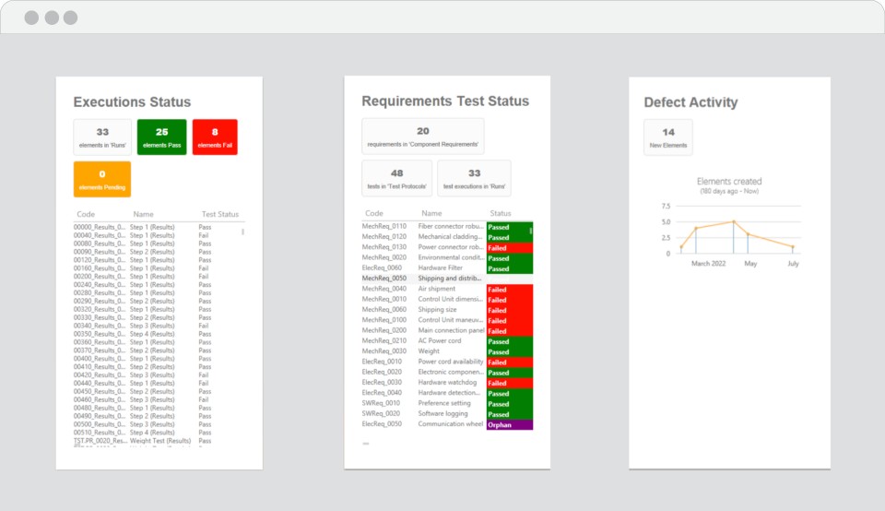Select the SWReq_0020 Software logging row
The width and height of the screenshot is (885, 511).
click(447, 413)
